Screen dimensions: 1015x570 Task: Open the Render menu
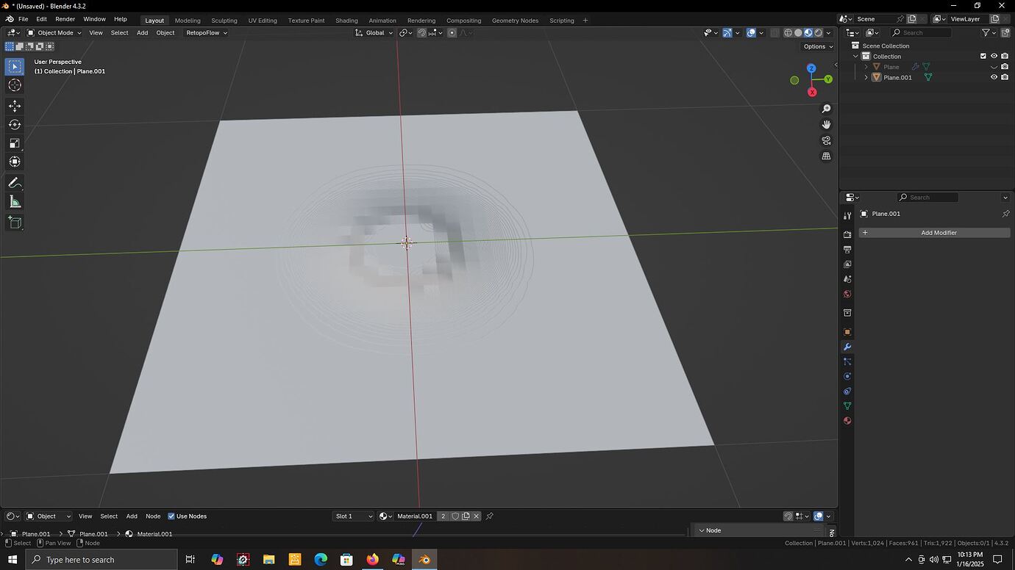pos(65,19)
